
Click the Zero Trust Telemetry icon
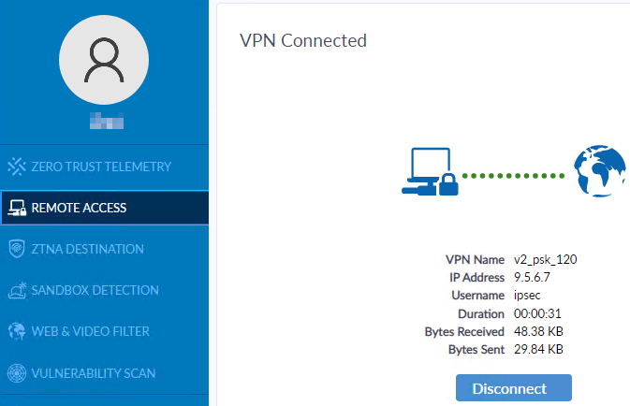point(16,167)
